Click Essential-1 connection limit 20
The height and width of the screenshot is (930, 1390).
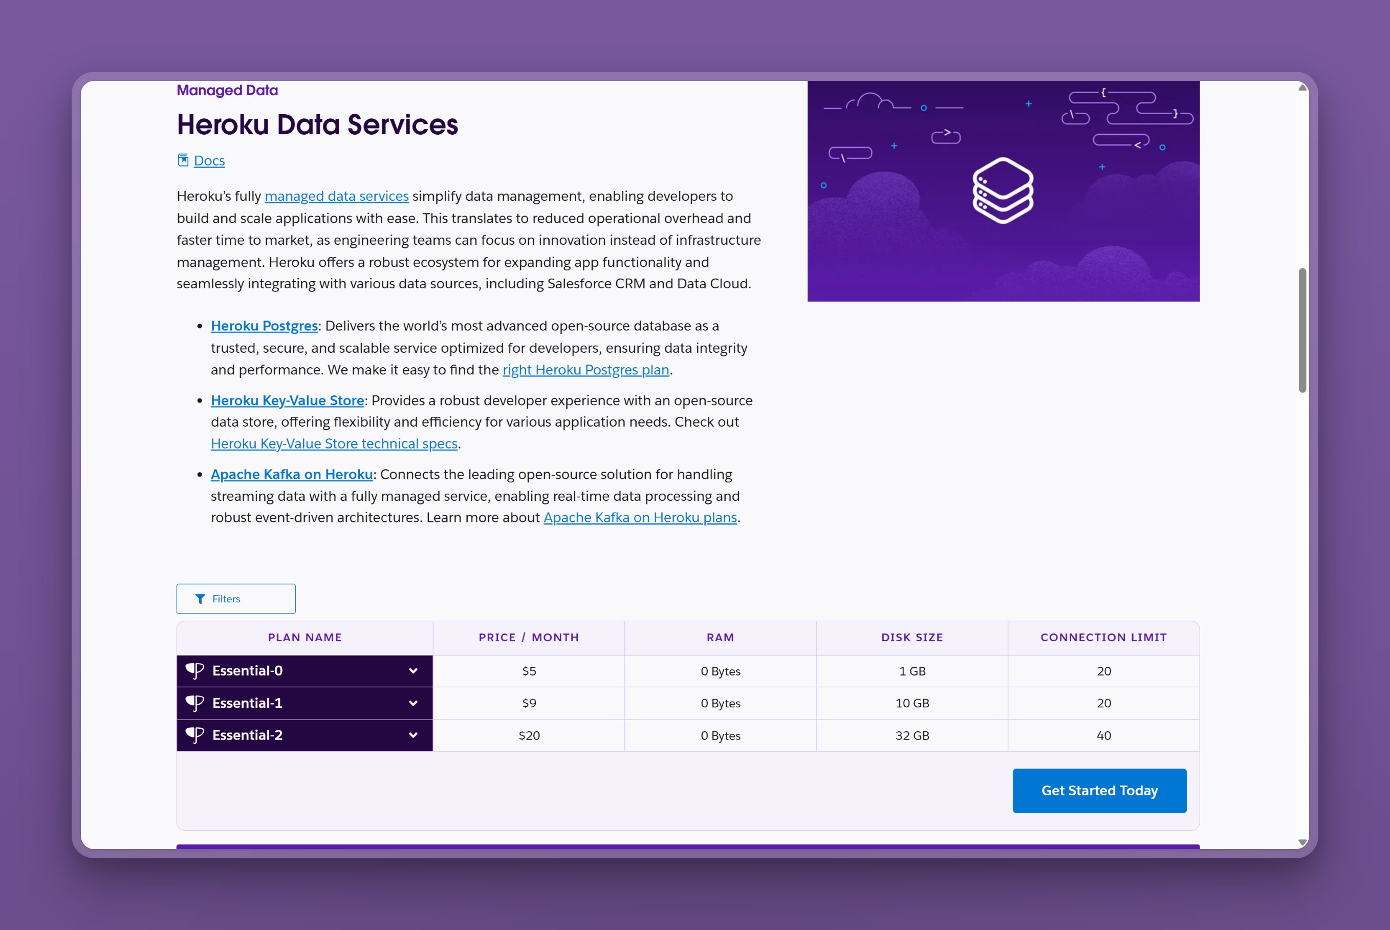[x=1104, y=704]
